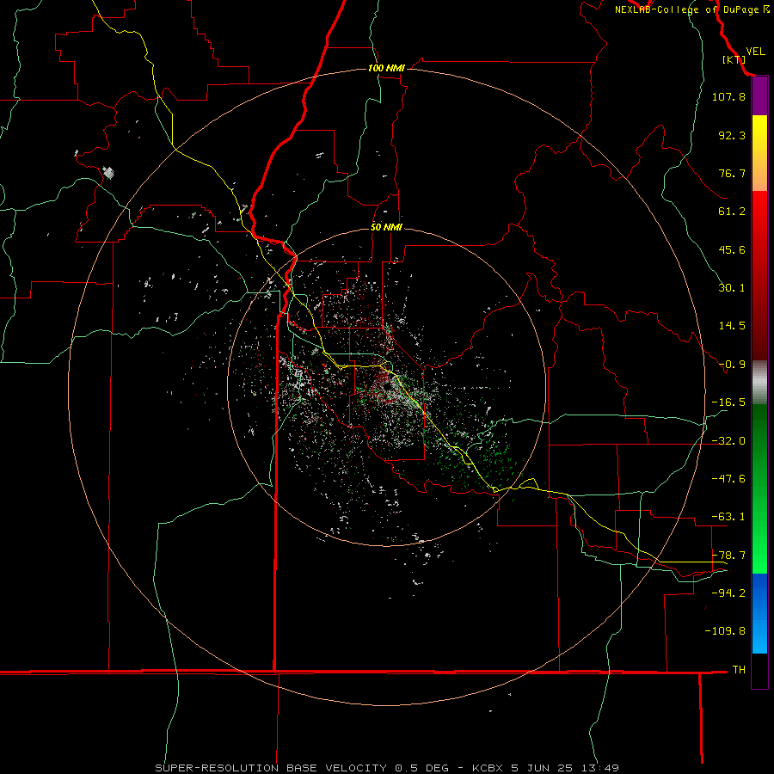Click the -32.0 velocity scale value
This screenshot has width=774, height=774.
[728, 441]
